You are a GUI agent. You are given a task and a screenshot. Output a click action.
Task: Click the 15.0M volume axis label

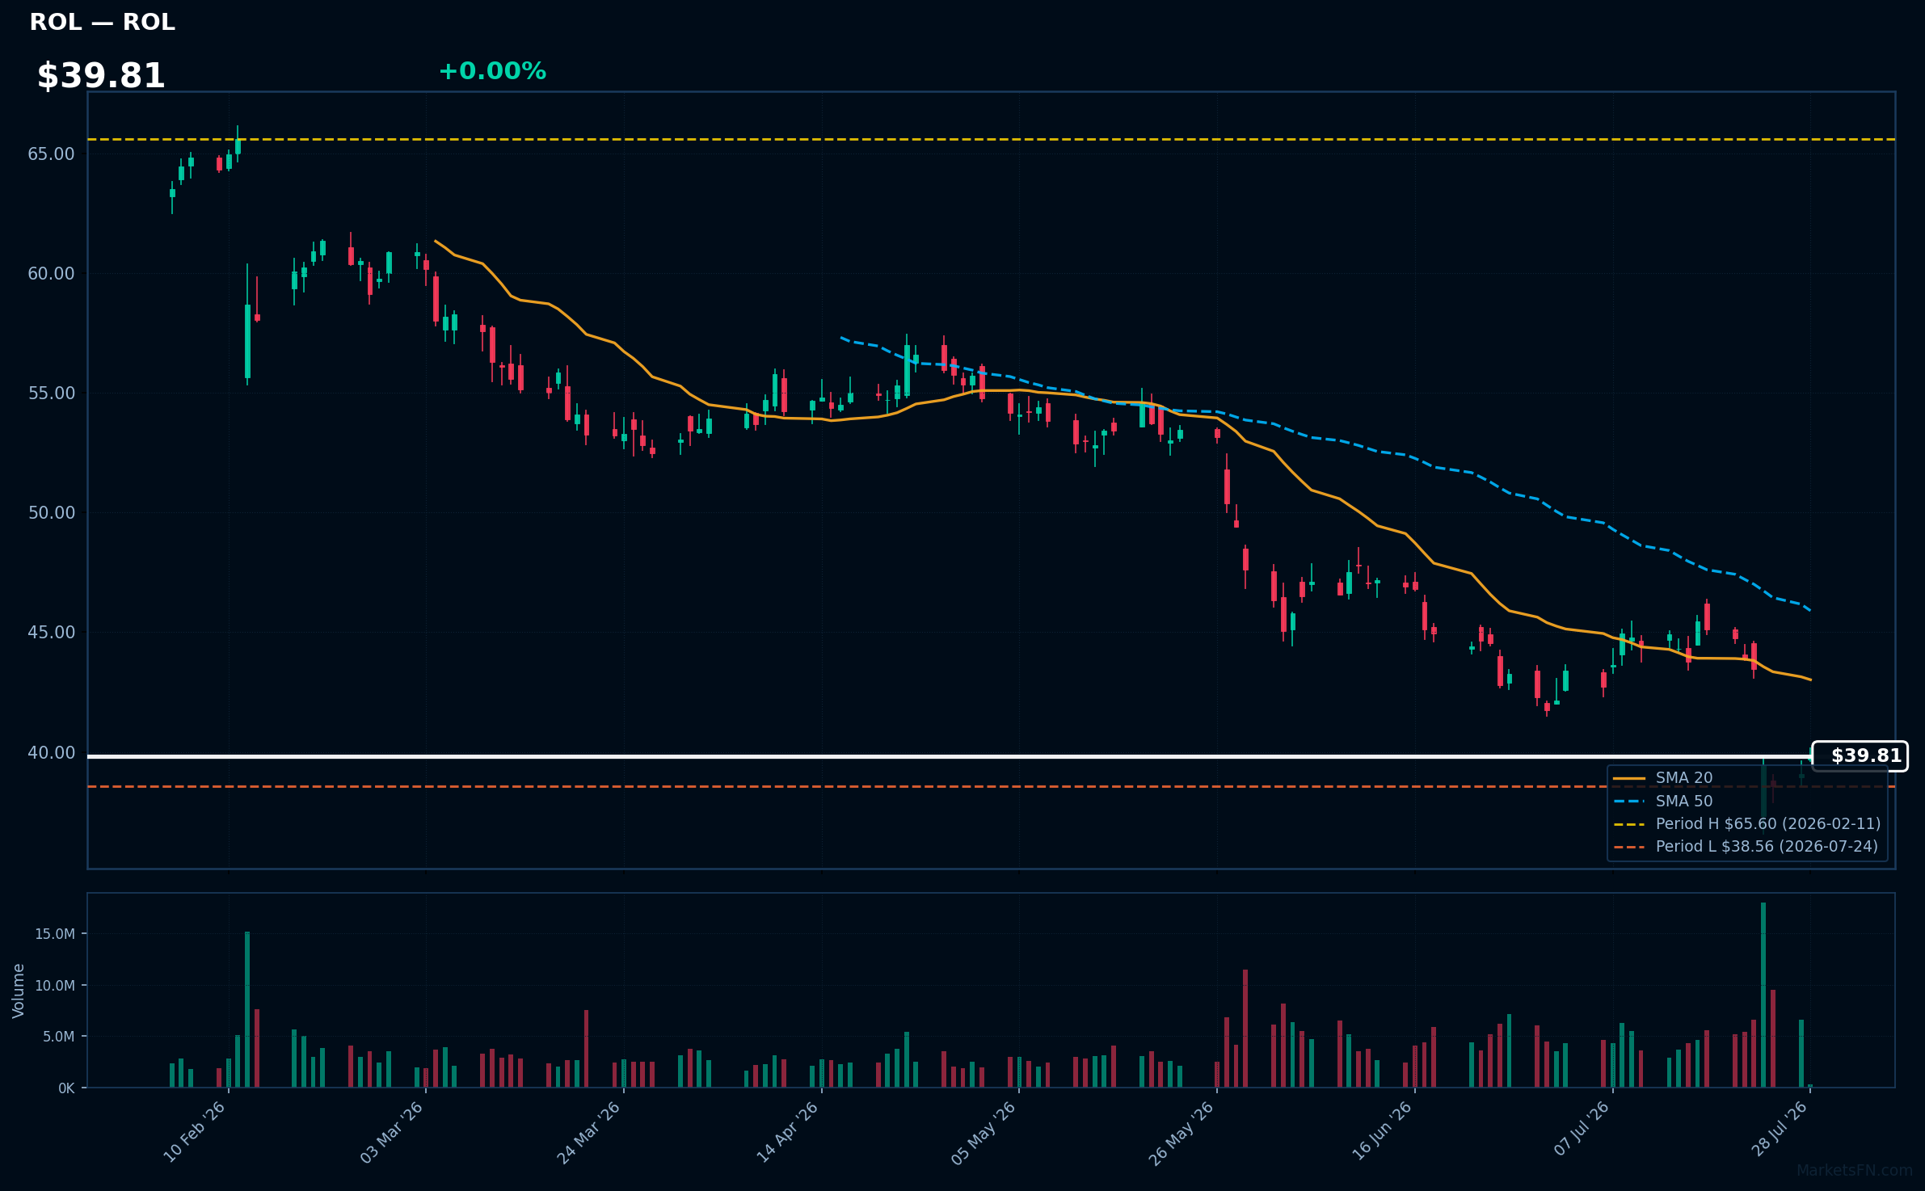click(55, 934)
